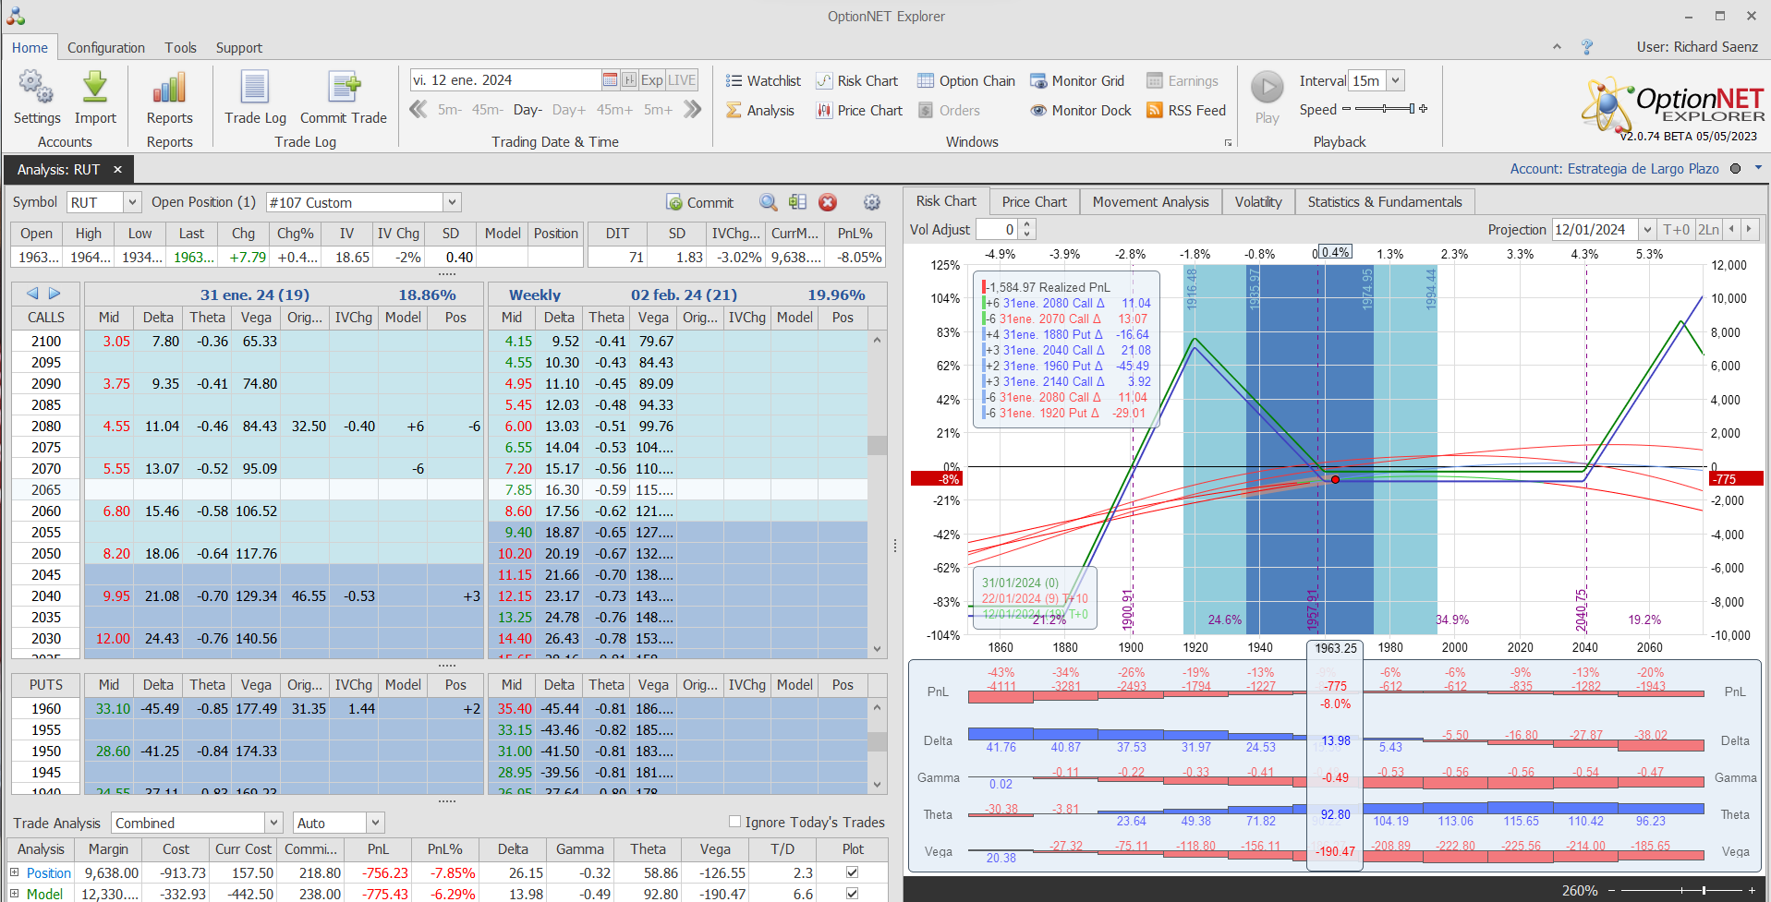
Task: Open the Movement Analysis tab
Action: 1150,201
